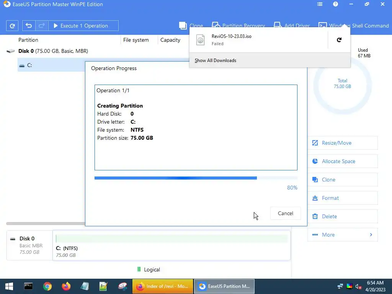Click the Capacity column header
Screen dimensions: 392x294
click(170, 40)
